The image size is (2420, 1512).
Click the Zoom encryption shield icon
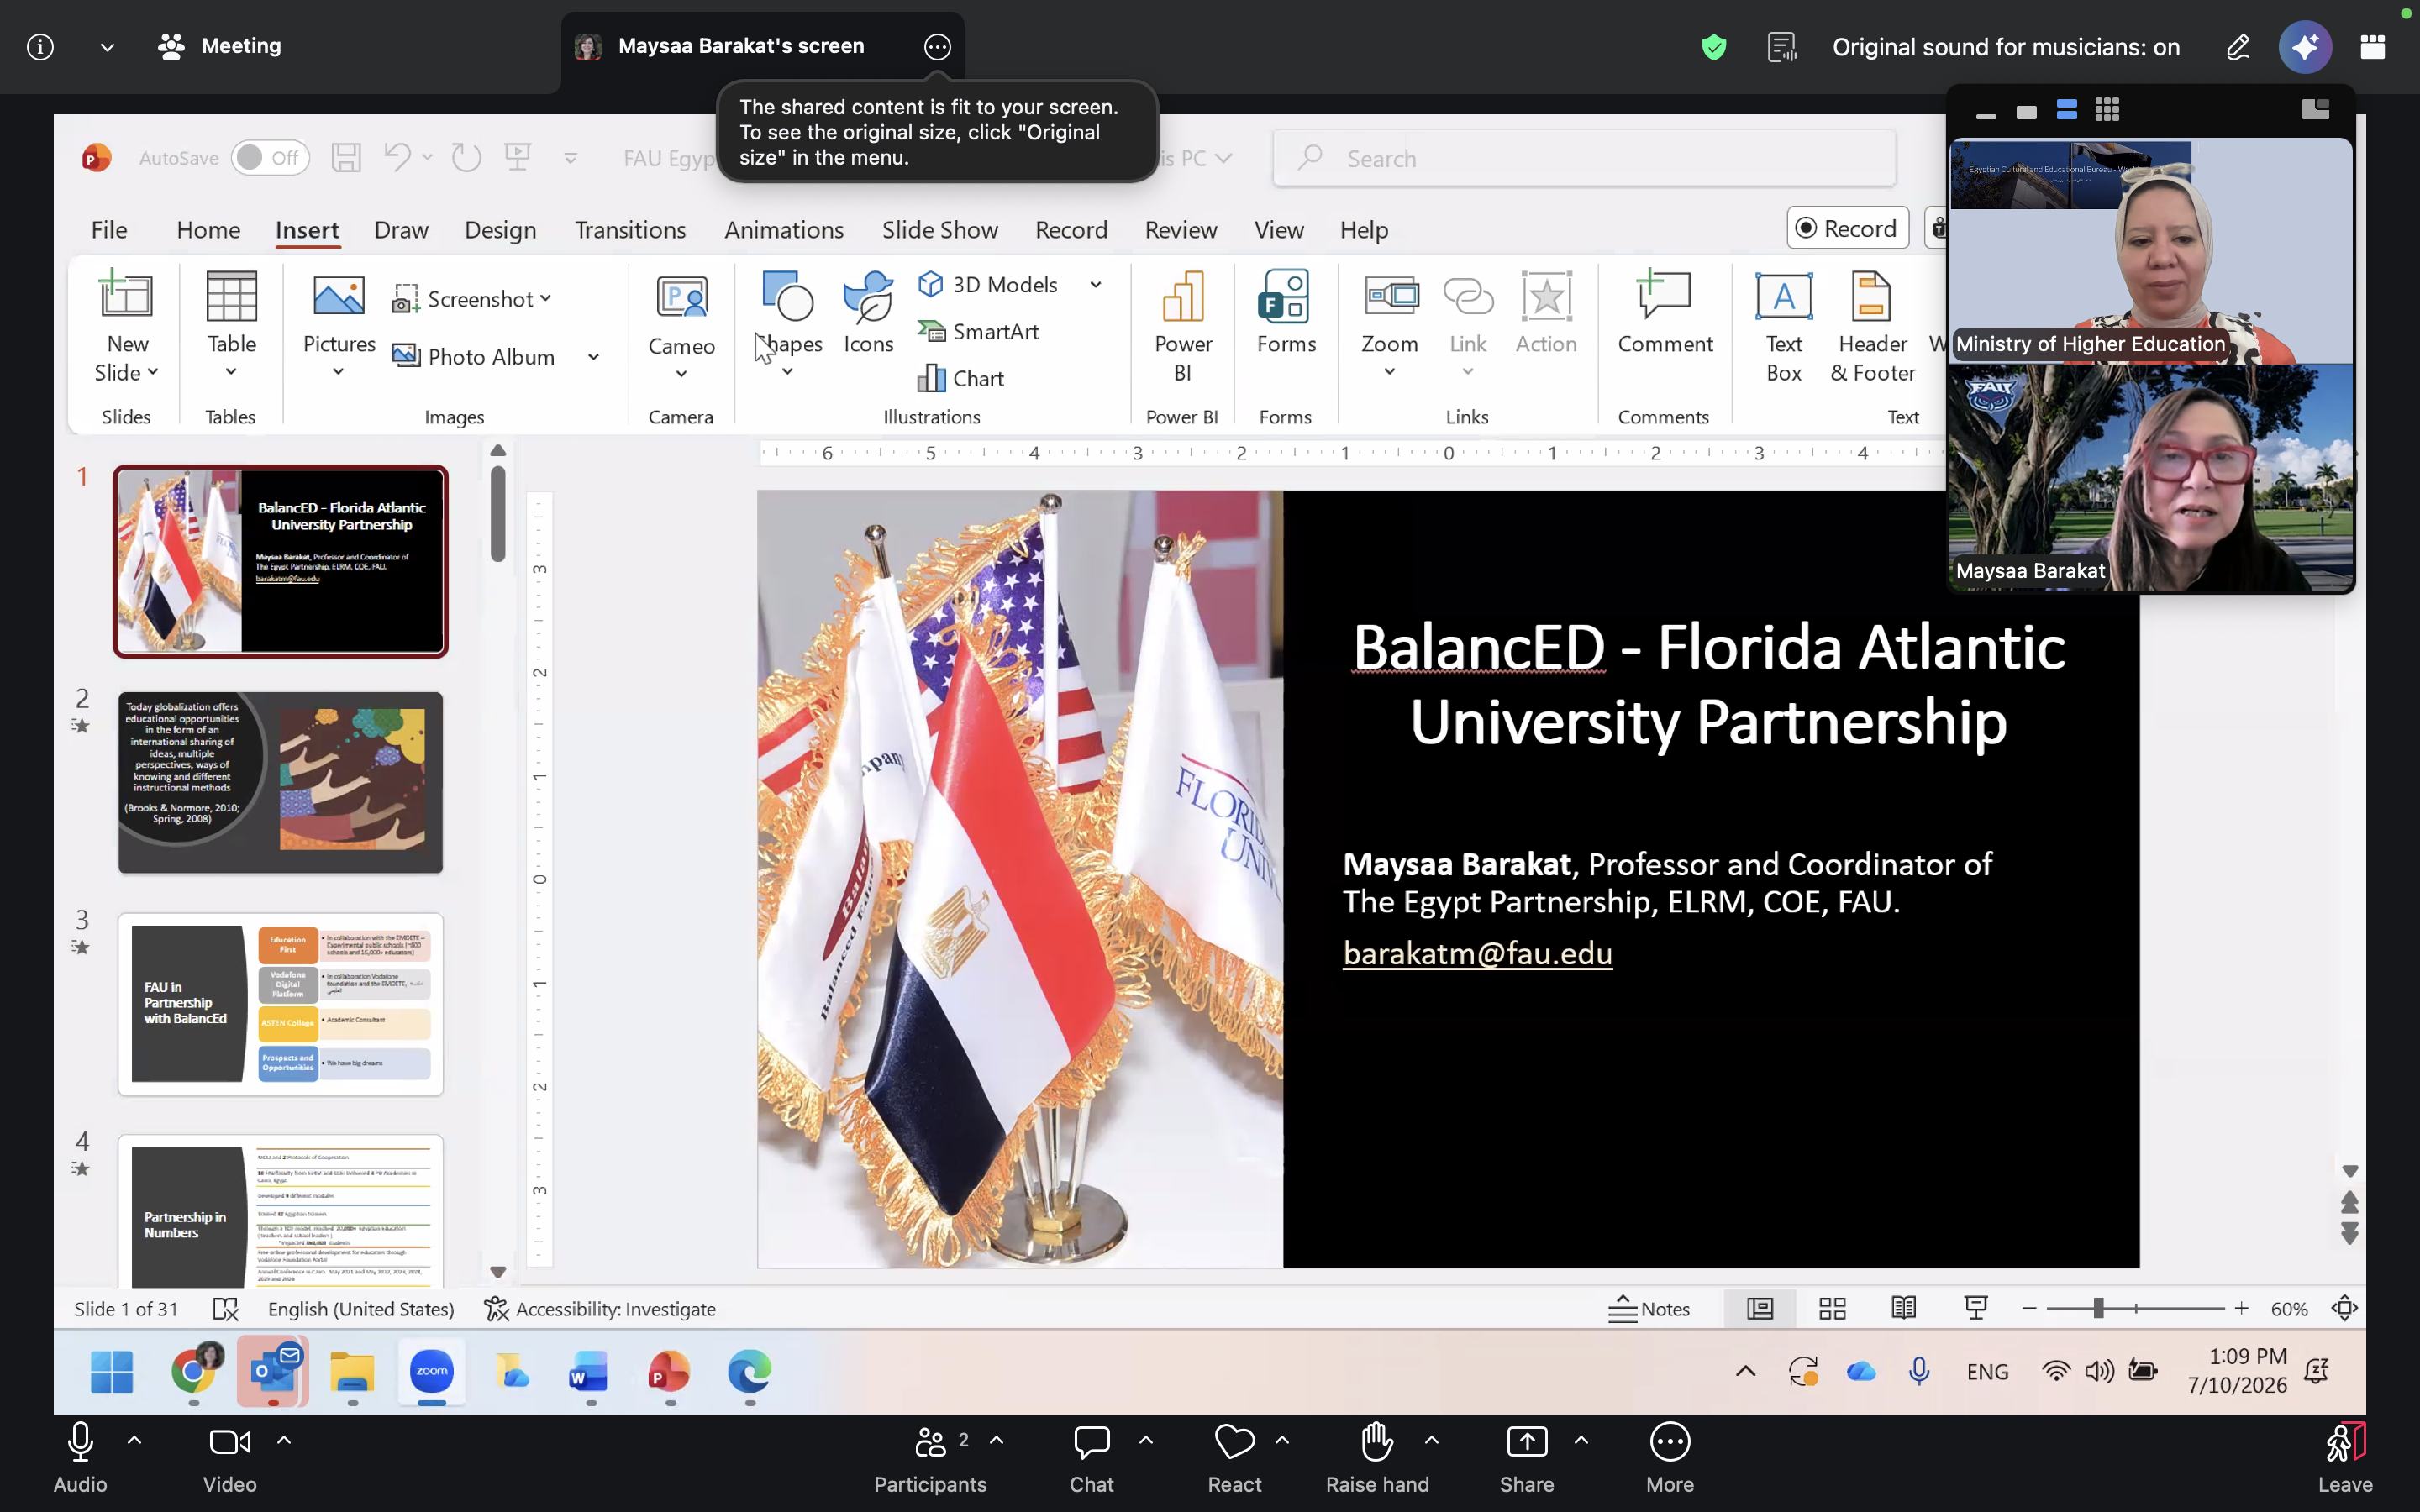[x=1714, y=47]
